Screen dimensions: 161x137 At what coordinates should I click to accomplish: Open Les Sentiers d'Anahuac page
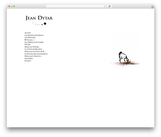(34, 35)
